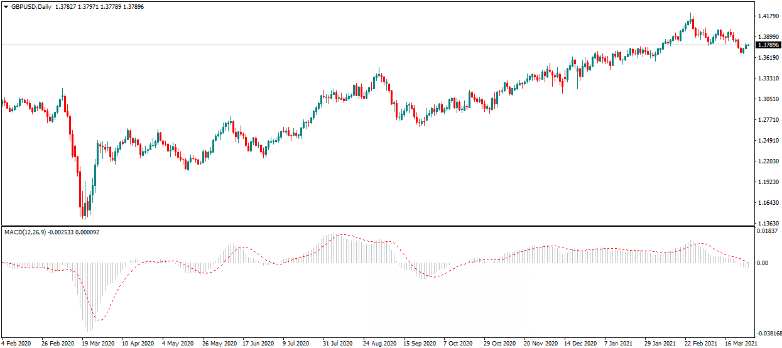Viewport: 782px width, 348px height.
Task: Click the 29 Oct 2020 date label
Action: 499,344
